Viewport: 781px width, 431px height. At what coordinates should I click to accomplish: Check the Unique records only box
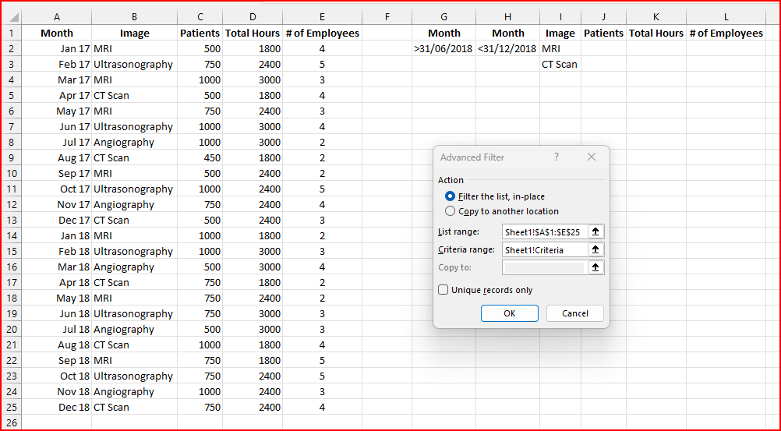pos(443,290)
